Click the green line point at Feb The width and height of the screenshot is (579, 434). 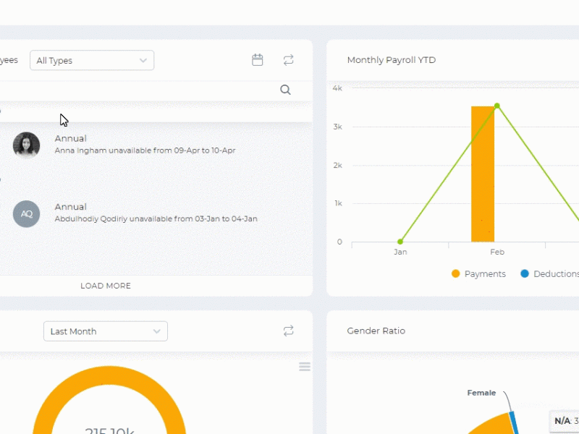[497, 106]
